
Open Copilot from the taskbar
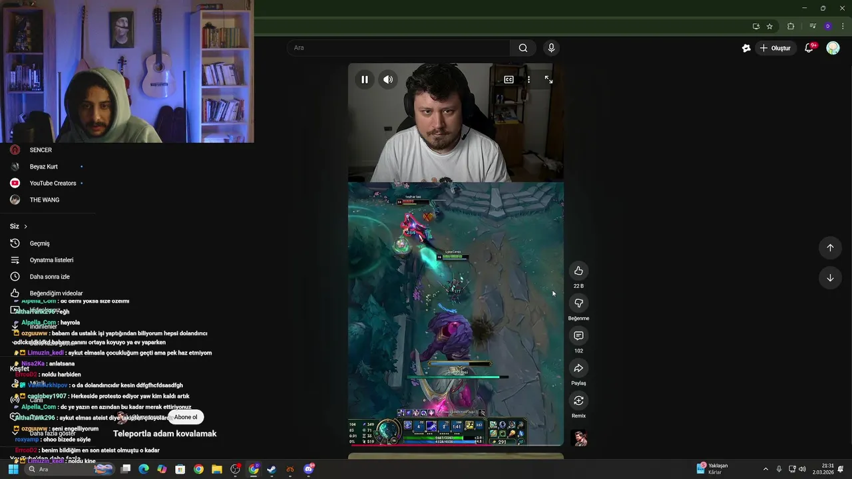click(x=162, y=469)
